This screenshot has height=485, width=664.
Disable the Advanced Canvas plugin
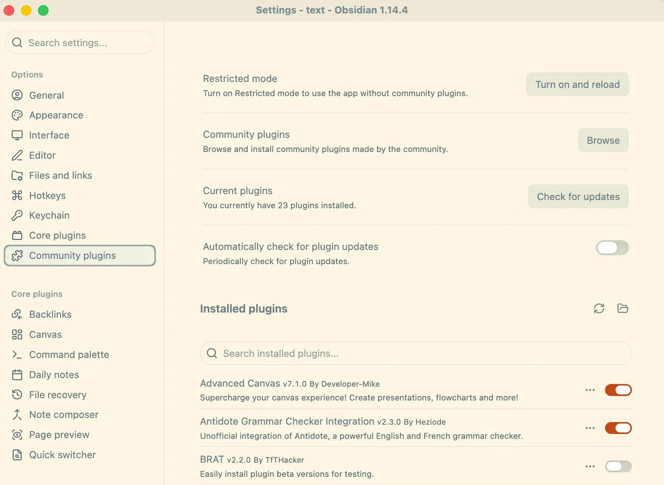(618, 390)
